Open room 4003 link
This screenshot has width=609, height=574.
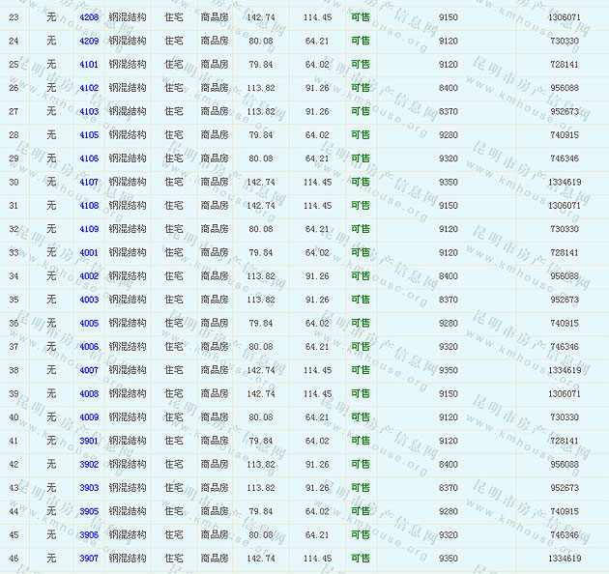(89, 300)
